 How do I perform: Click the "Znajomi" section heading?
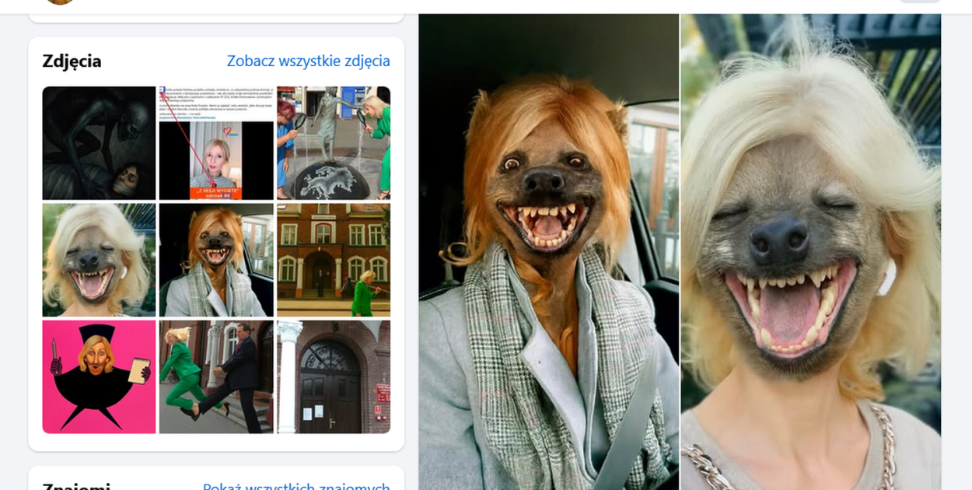click(76, 485)
